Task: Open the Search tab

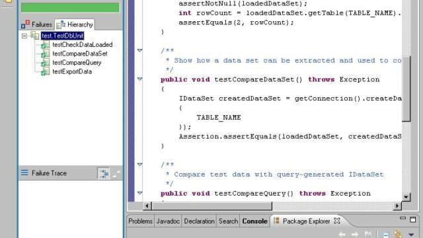Action: pos(228,221)
